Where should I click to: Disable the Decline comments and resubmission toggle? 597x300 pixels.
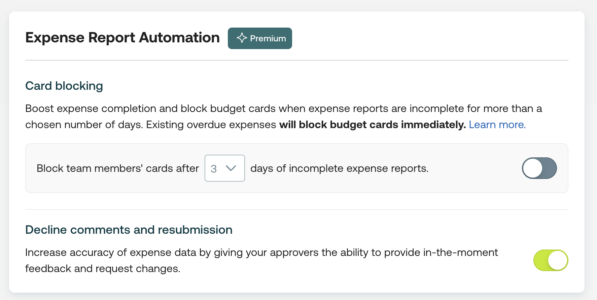click(551, 260)
